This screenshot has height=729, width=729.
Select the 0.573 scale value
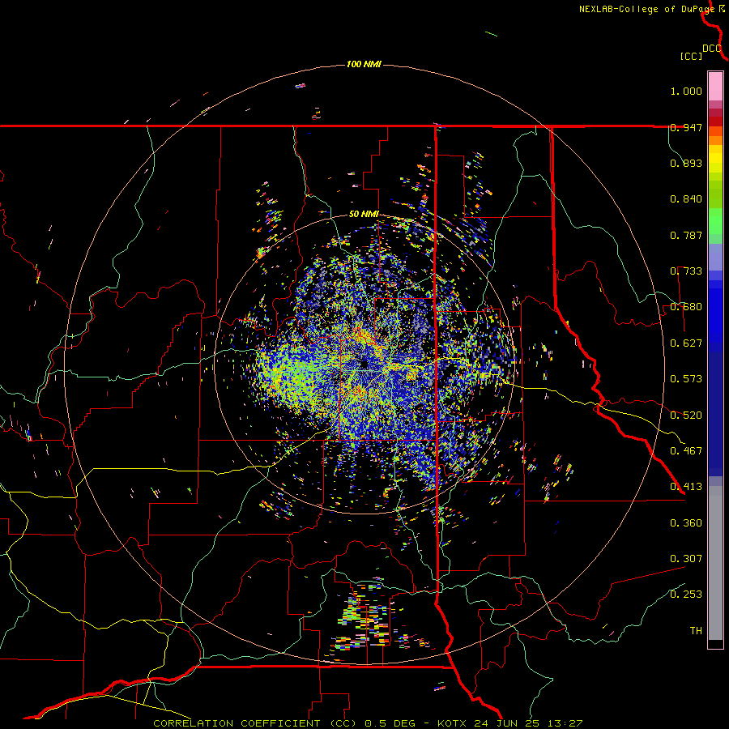coord(686,379)
